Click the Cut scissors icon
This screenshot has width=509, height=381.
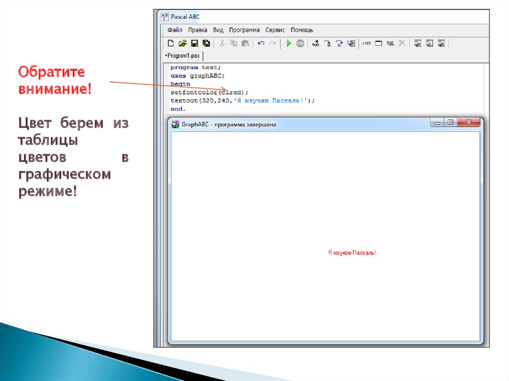click(x=222, y=43)
